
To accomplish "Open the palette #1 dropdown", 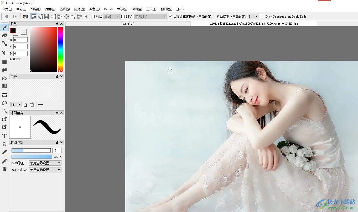I will [x=16, y=105].
